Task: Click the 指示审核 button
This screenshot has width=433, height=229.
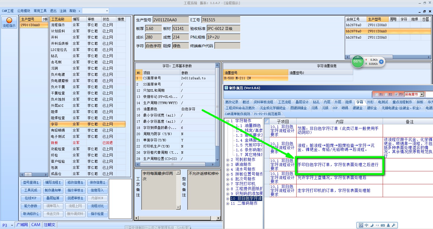Action: (x=75, y=190)
